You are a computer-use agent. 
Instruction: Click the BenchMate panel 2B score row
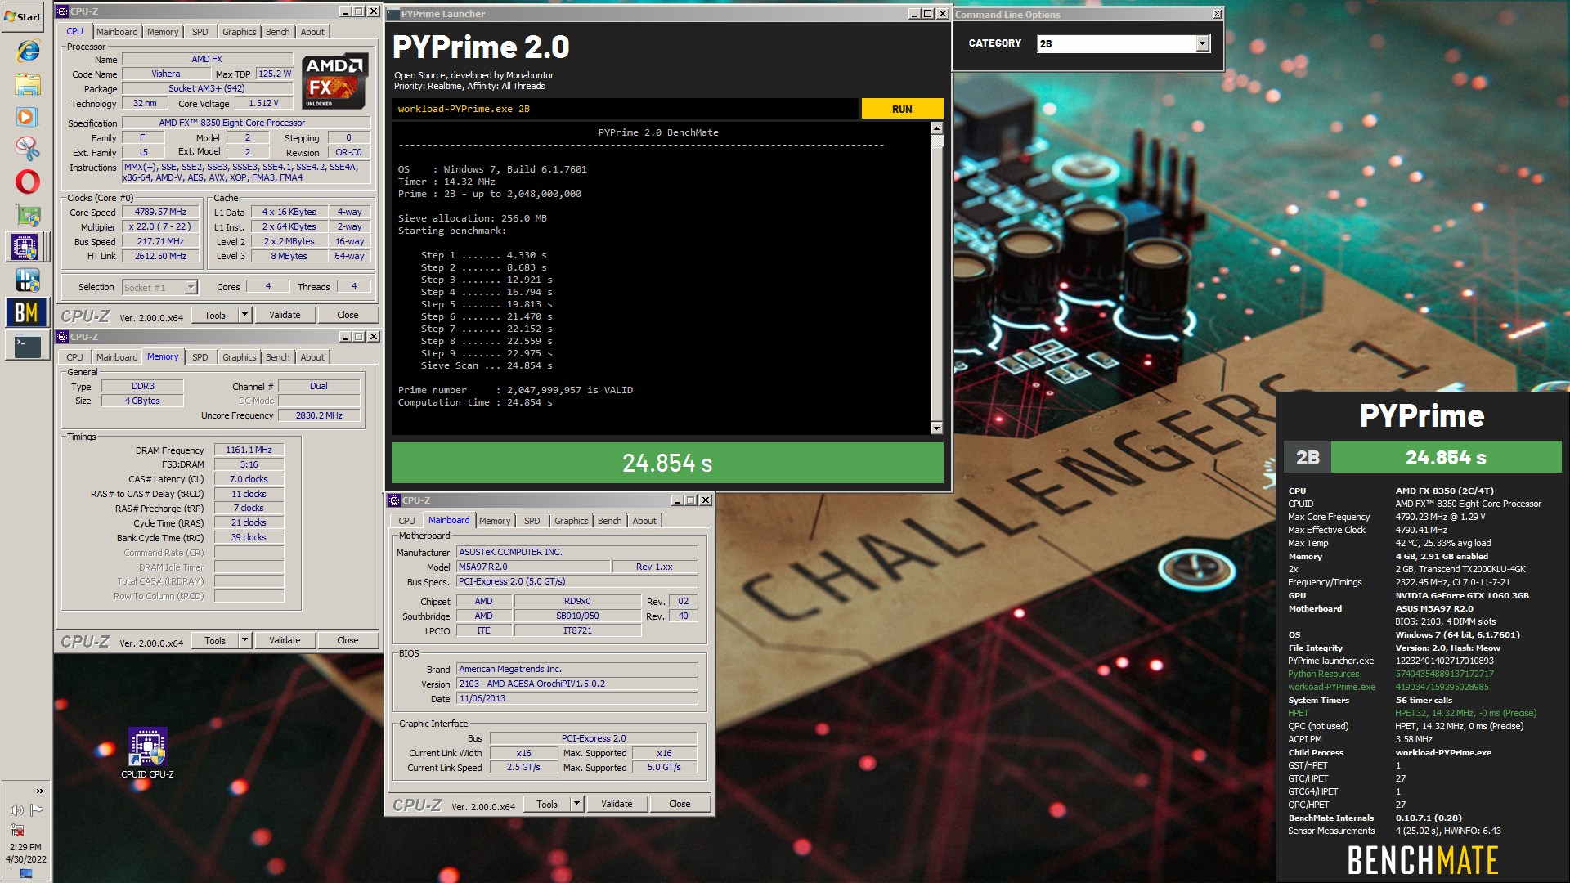pos(1423,457)
